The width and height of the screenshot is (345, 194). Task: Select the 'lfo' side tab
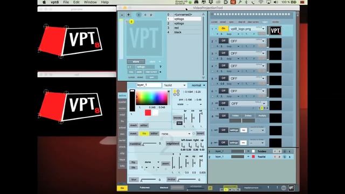tap(122, 121)
